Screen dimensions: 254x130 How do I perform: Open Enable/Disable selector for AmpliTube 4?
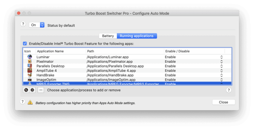221,71
